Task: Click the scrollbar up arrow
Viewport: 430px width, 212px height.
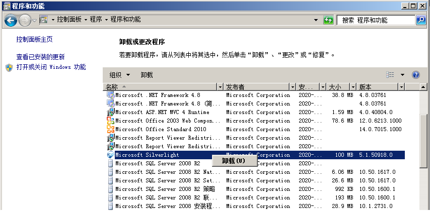Action: [x=423, y=87]
